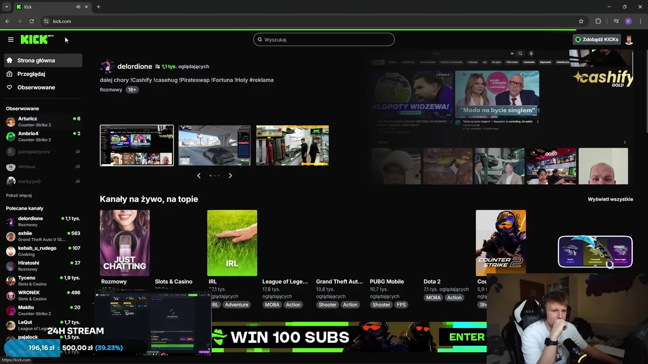The height and width of the screenshot is (364, 648).
Task: Open the user profile avatar on Kick
Action: pos(629,39)
